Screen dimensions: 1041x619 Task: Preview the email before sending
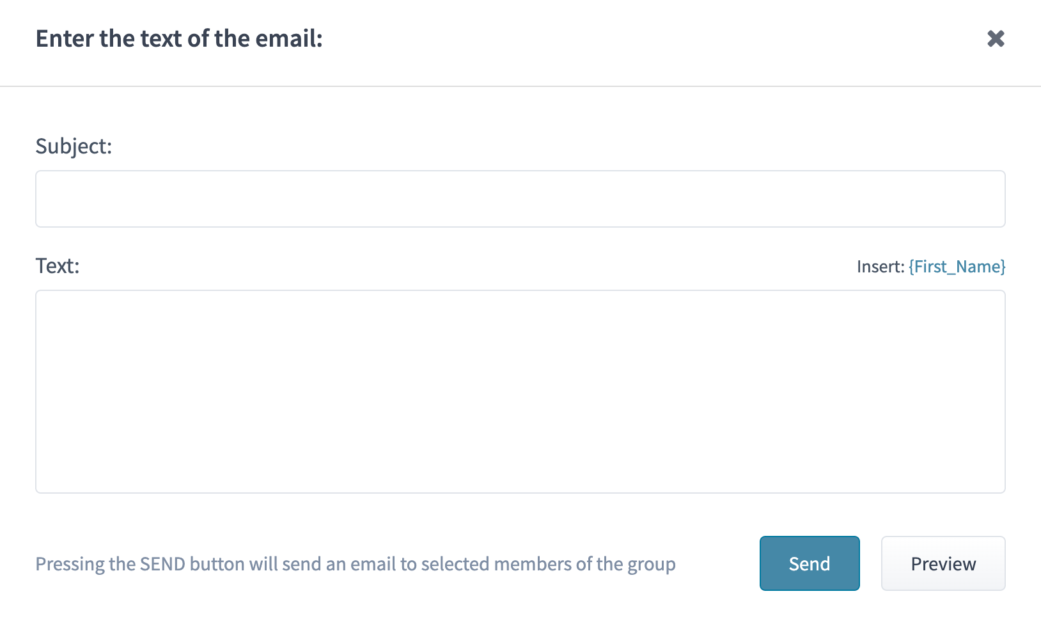943,563
